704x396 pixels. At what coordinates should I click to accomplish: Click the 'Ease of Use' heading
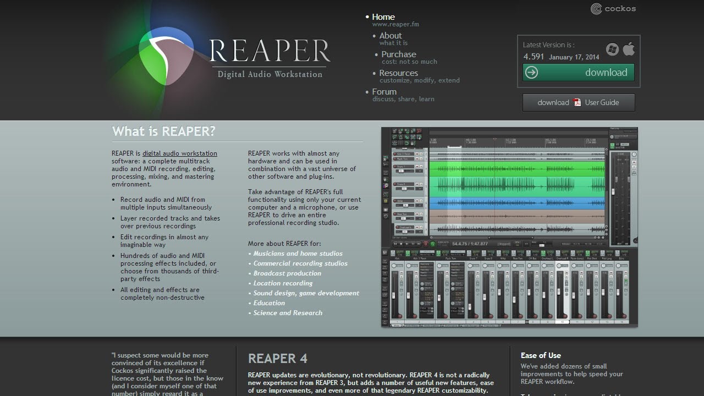coord(541,355)
